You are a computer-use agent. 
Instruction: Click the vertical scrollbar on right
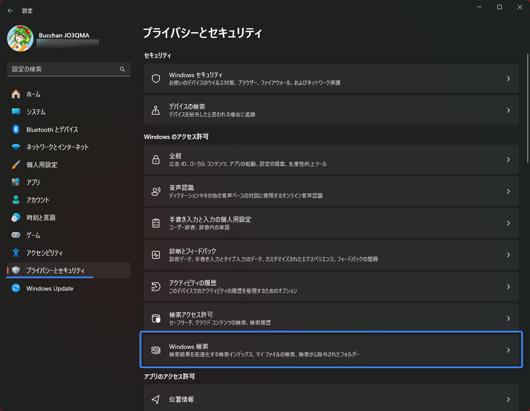point(528,108)
